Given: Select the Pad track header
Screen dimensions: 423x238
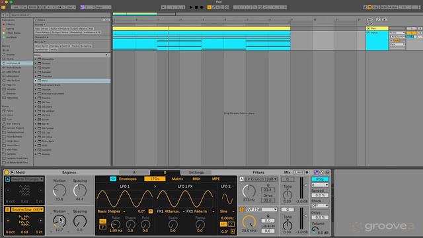Looking at the screenshot, I should [x=377, y=28].
